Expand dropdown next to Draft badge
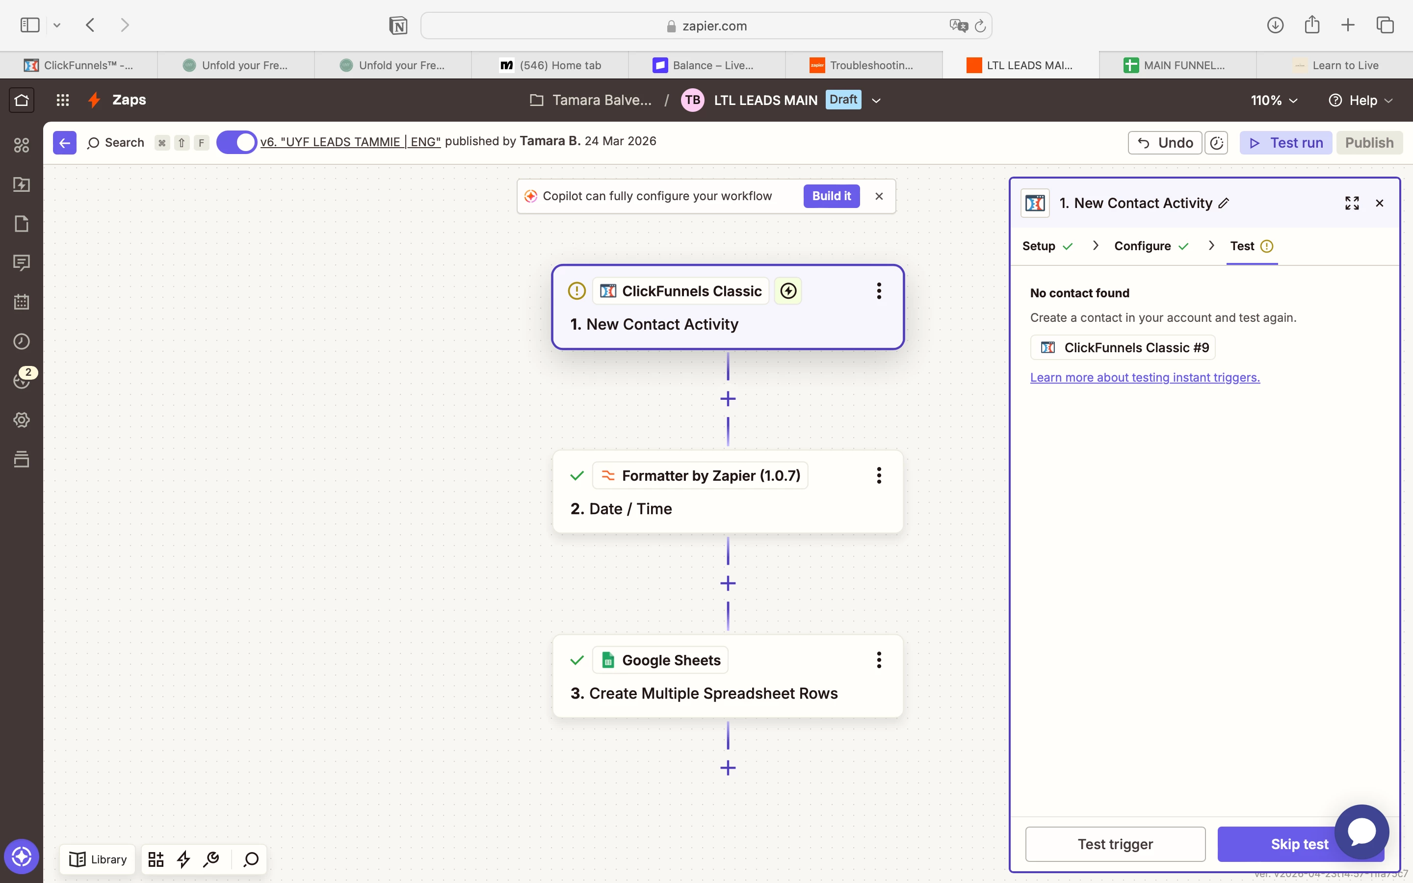The width and height of the screenshot is (1413, 883). pyautogui.click(x=876, y=101)
